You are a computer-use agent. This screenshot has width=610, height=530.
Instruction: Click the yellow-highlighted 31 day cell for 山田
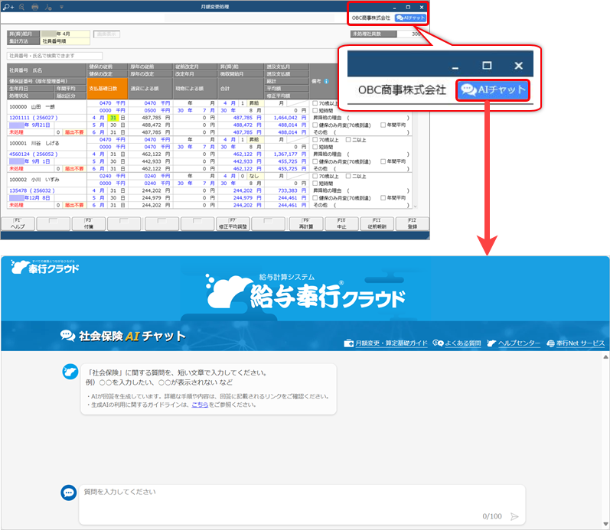pyautogui.click(x=113, y=118)
